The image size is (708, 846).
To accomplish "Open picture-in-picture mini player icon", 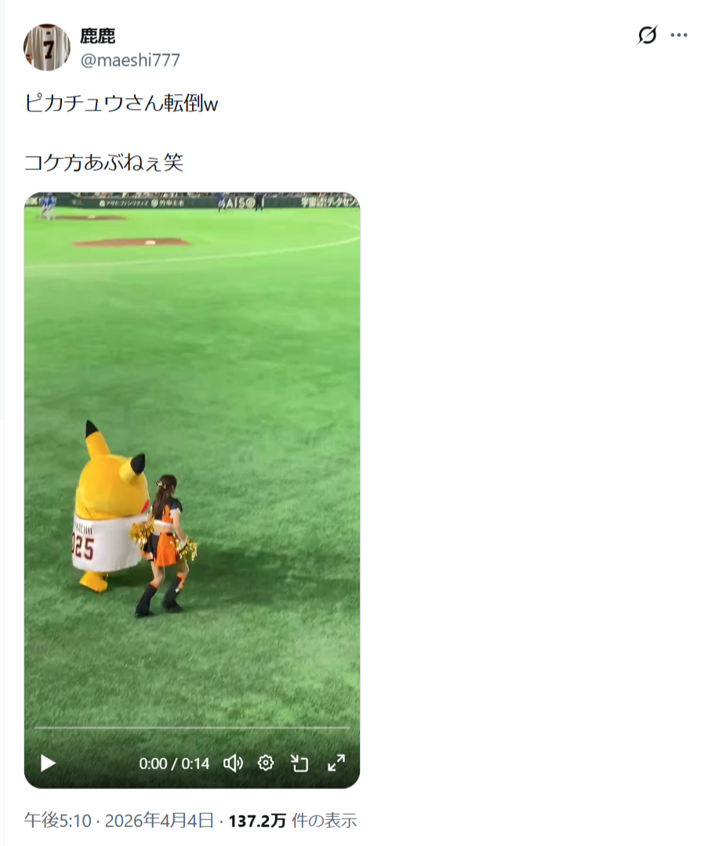I will coord(300,763).
